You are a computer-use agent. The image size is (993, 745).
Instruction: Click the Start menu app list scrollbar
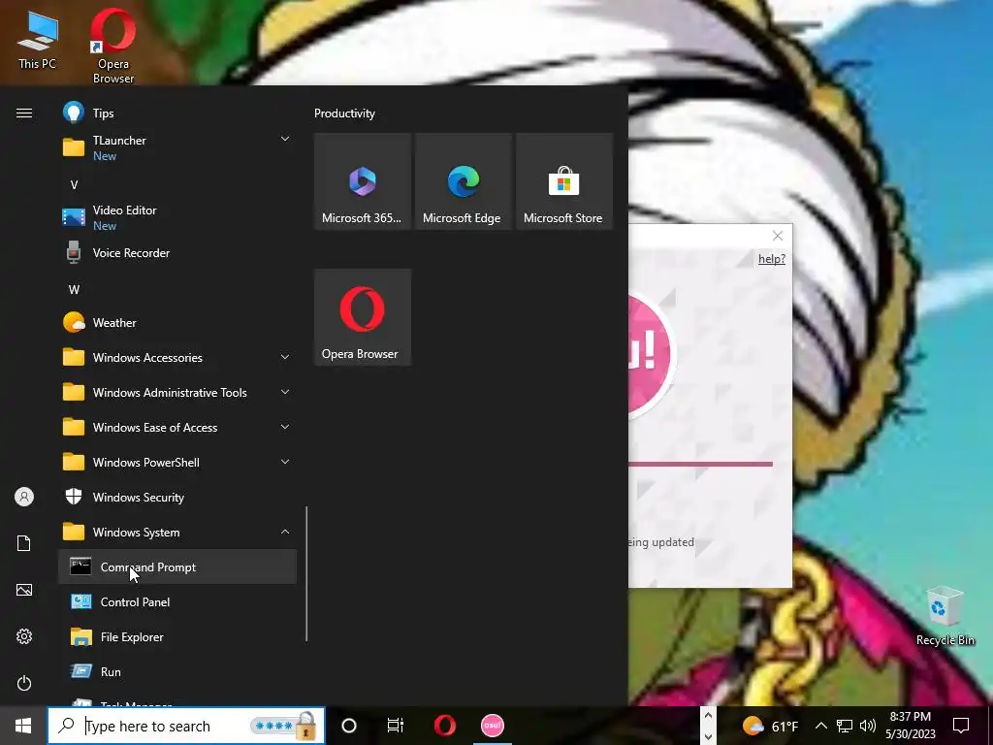click(306, 574)
